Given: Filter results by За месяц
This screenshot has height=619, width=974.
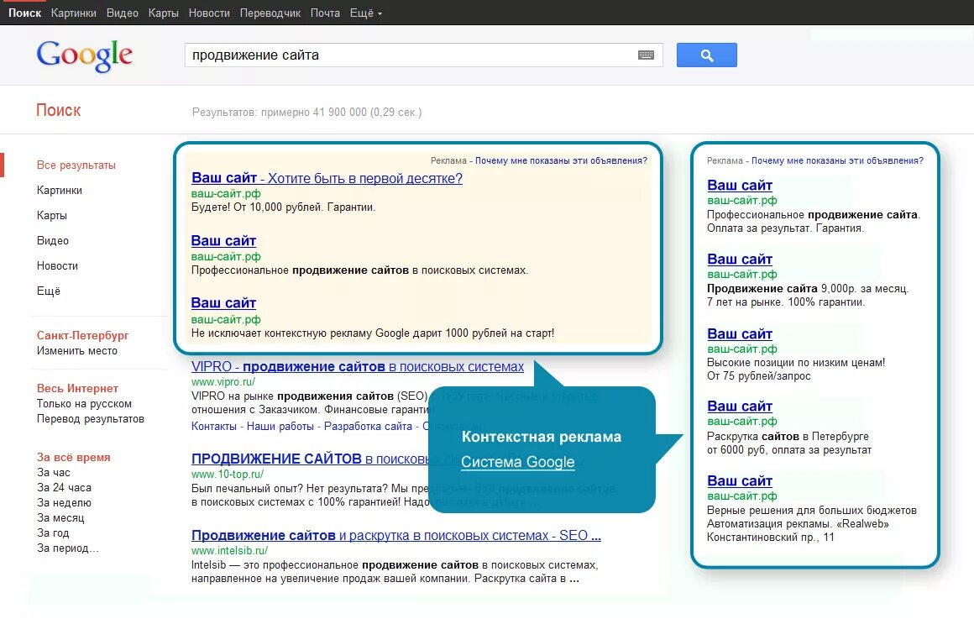Looking at the screenshot, I should tap(60, 517).
